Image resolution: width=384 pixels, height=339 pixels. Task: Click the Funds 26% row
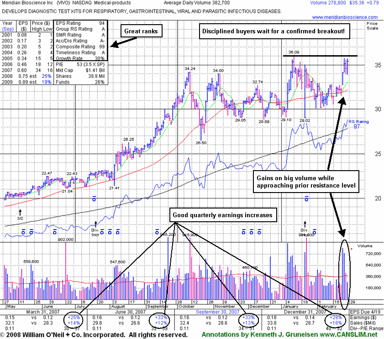click(x=80, y=82)
